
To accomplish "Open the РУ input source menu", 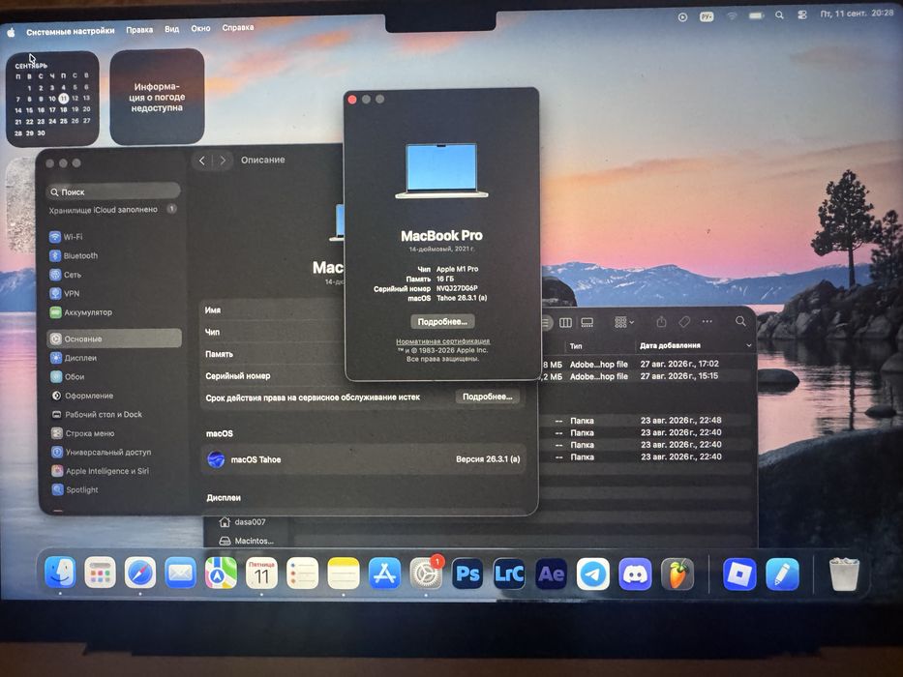I will pos(707,16).
